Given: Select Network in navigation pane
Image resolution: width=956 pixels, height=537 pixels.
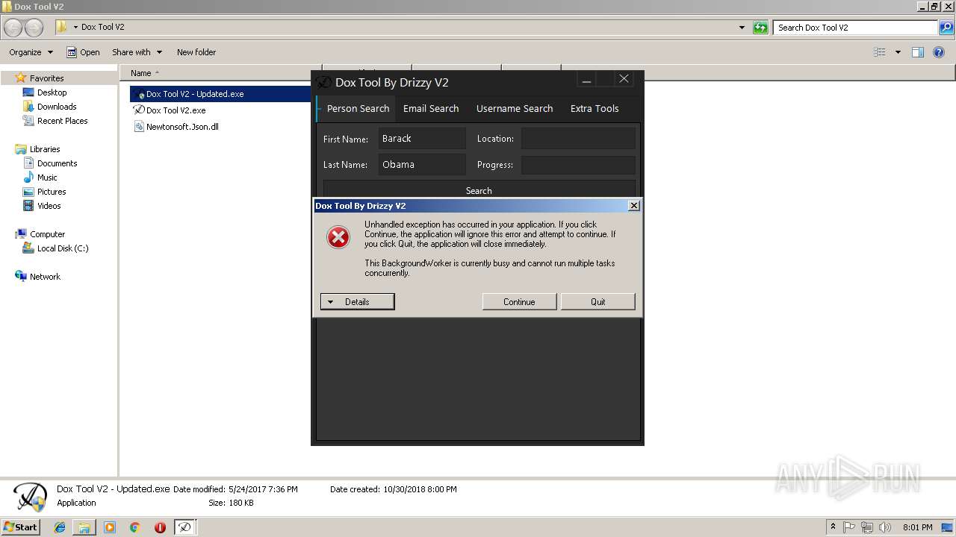Looking at the screenshot, I should [45, 277].
